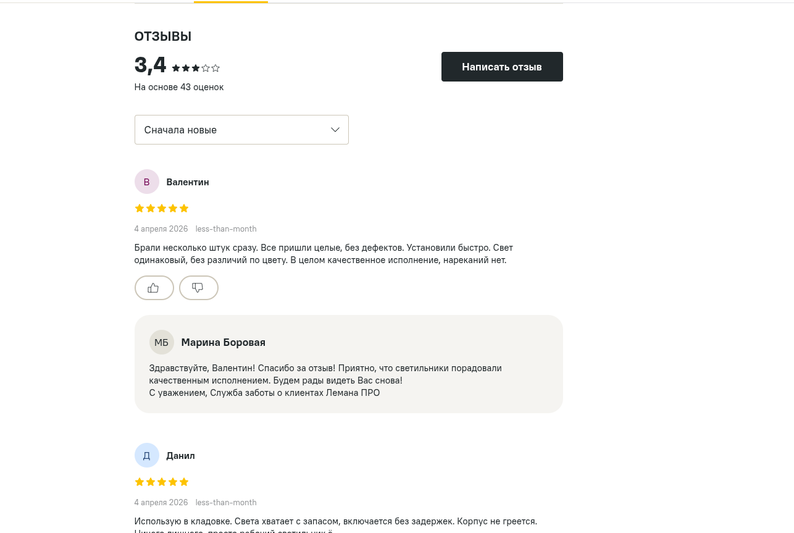Click the 3,4 average rating number

(x=151, y=65)
